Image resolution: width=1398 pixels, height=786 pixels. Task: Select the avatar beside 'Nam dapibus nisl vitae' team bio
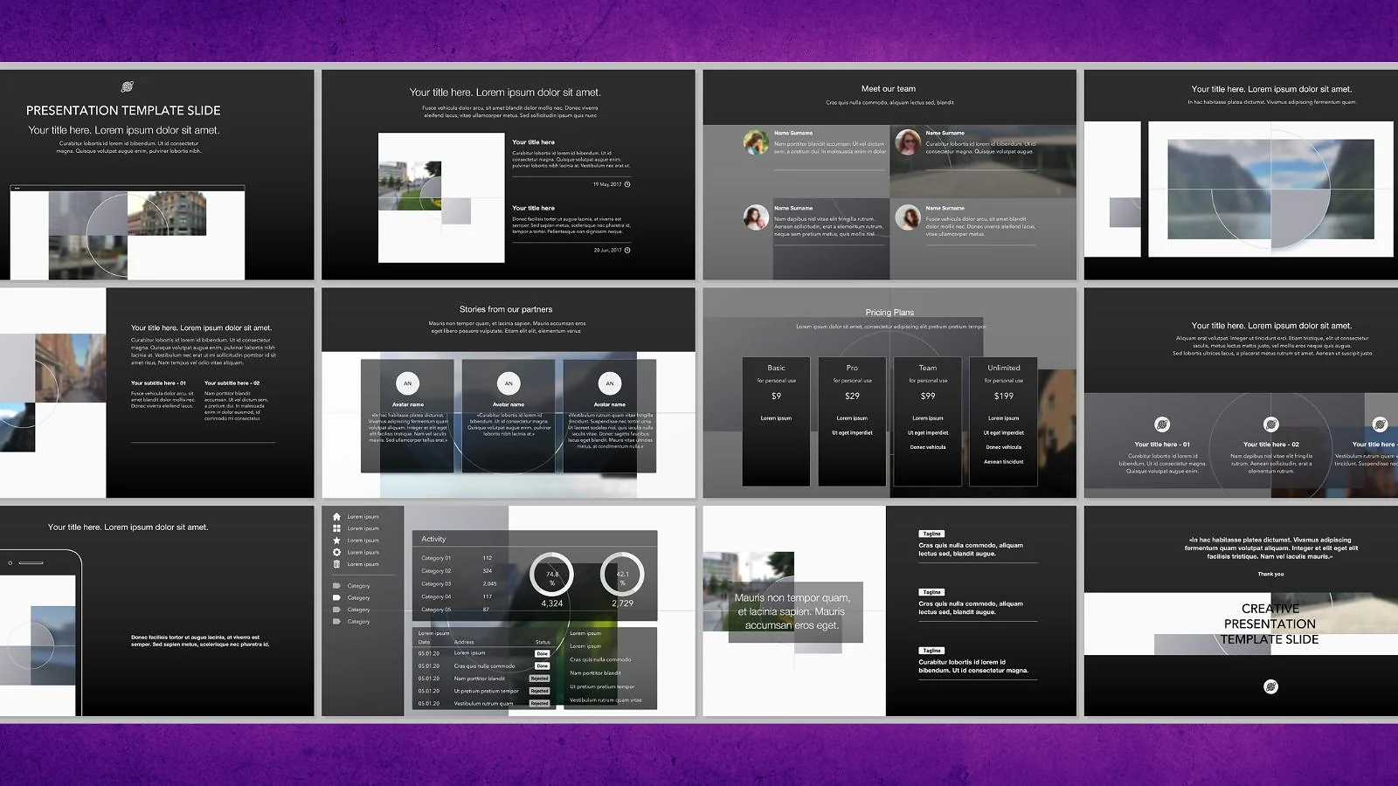[x=756, y=217]
